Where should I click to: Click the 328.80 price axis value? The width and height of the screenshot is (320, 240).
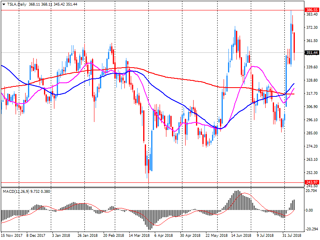tap(312, 80)
